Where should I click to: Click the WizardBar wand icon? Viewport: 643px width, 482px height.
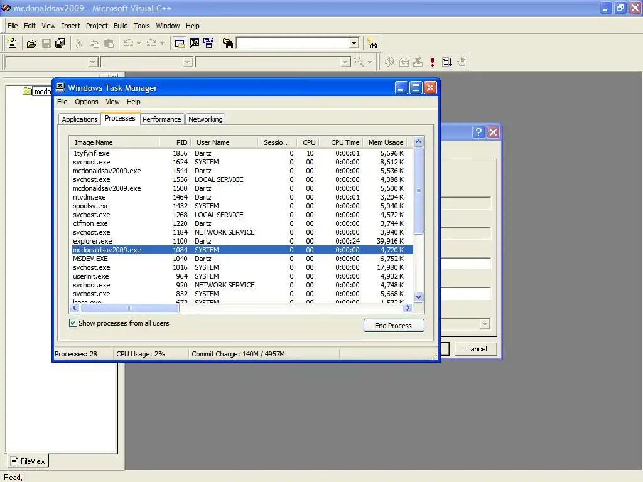pos(359,62)
